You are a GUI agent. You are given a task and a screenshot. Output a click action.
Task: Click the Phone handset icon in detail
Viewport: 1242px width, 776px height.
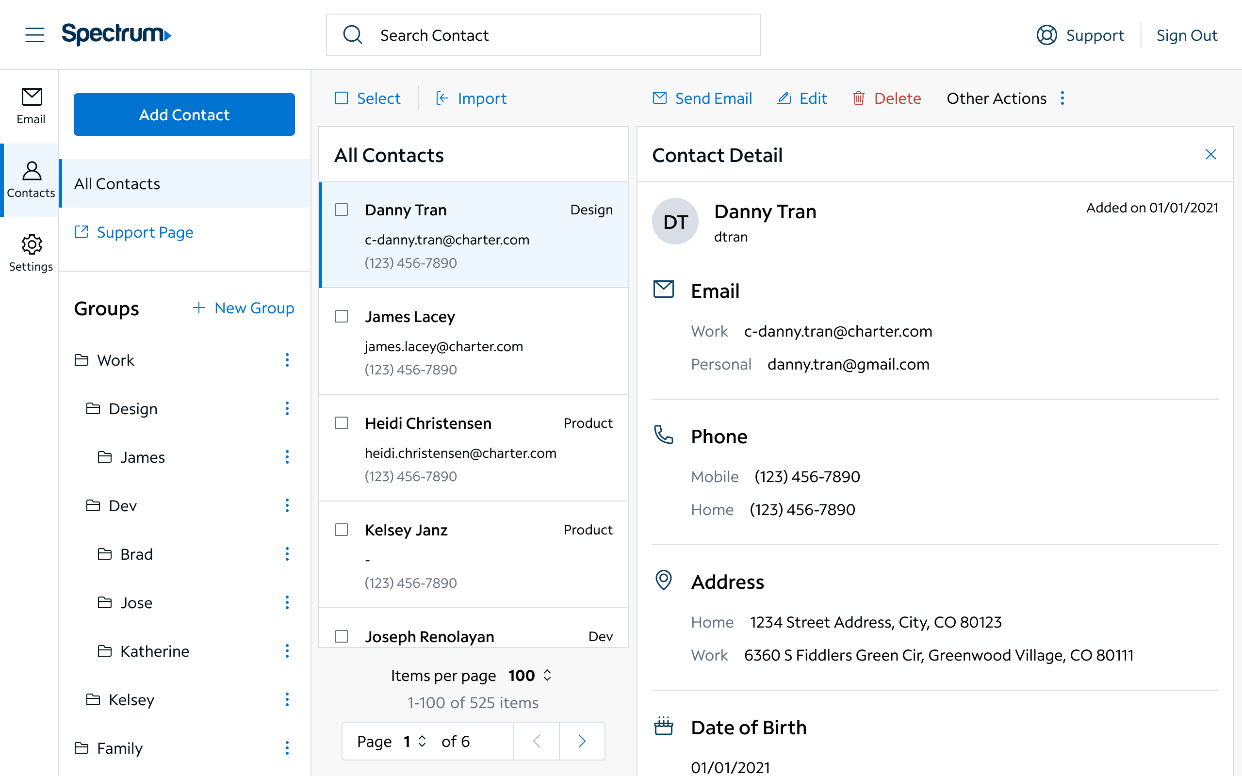point(664,435)
